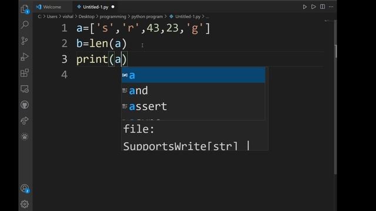This screenshot has height=211, width=376.
Task: Open the Explorer view in activity bar
Action: click(25, 9)
